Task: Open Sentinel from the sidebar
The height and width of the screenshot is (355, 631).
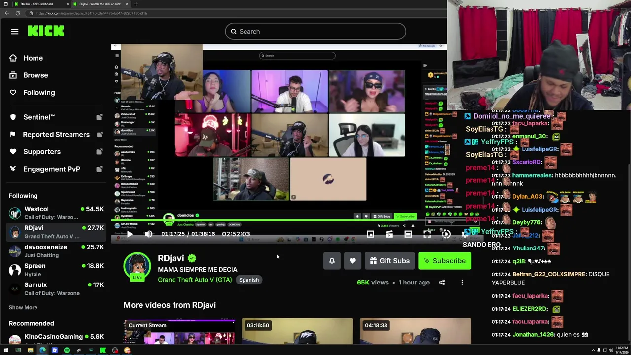Action: [x=39, y=117]
